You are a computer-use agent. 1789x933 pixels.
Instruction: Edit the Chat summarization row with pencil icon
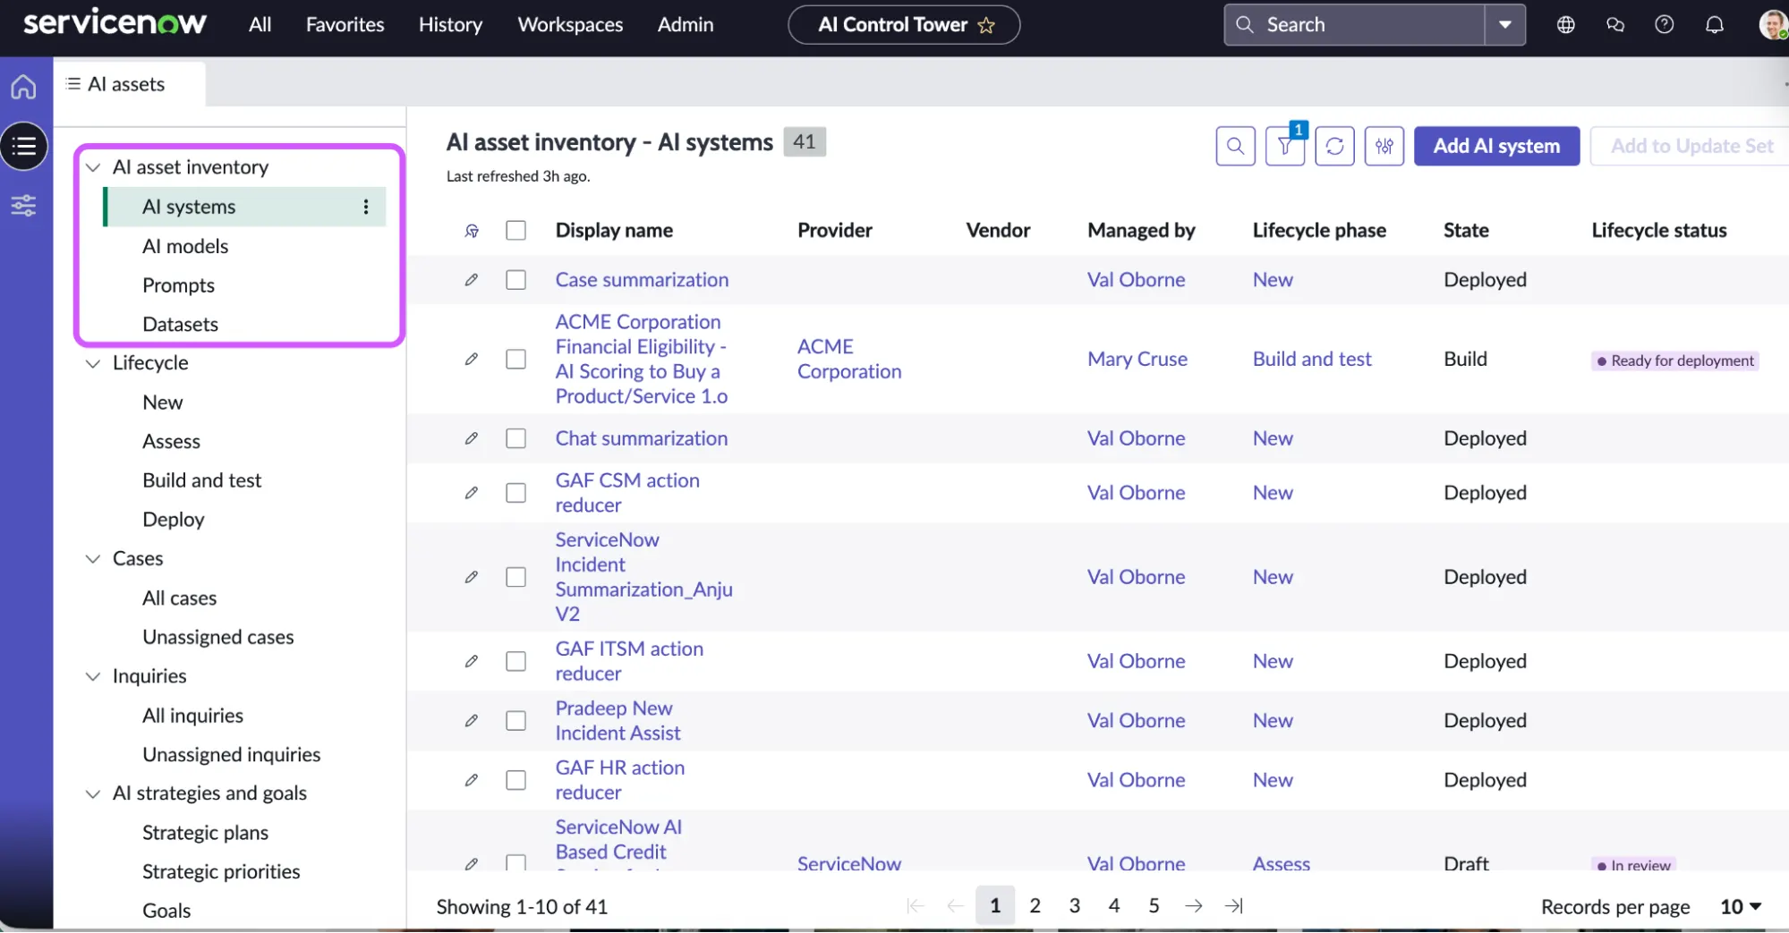coord(472,438)
